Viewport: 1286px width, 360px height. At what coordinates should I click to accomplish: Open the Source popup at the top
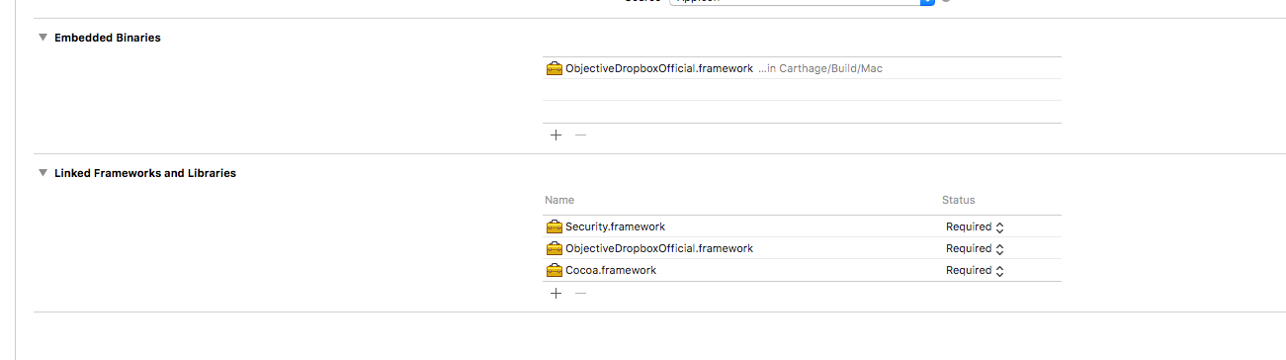(802, 2)
